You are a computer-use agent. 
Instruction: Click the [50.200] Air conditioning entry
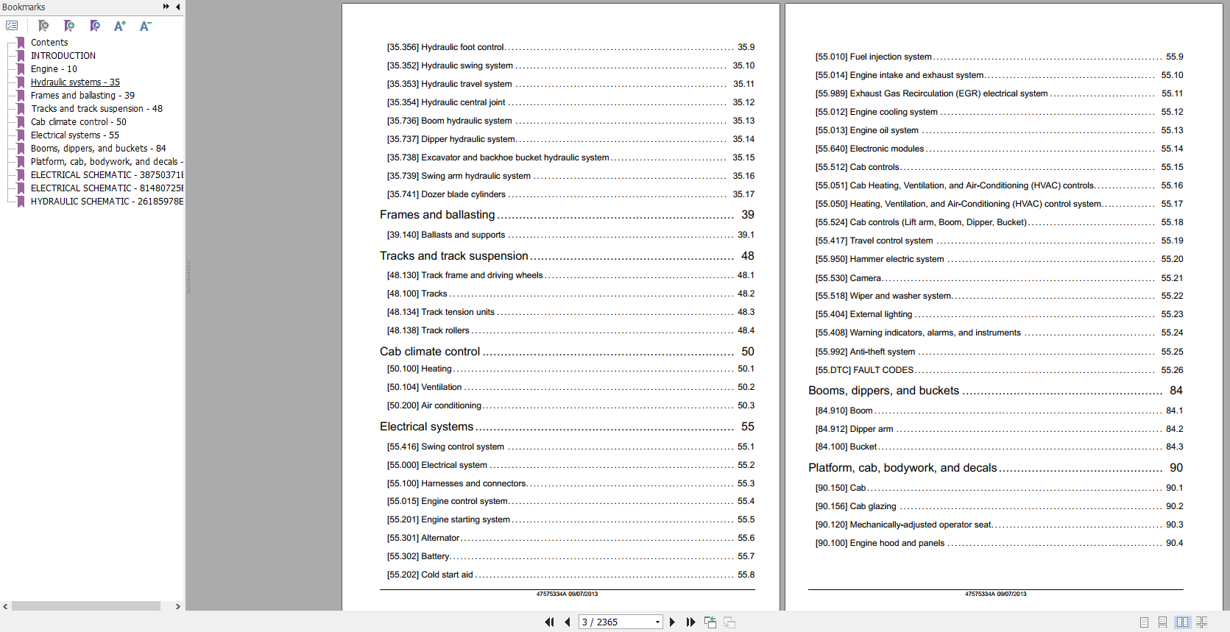434,405
